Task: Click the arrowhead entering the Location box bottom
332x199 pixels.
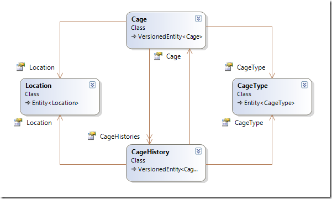Action: coord(60,118)
